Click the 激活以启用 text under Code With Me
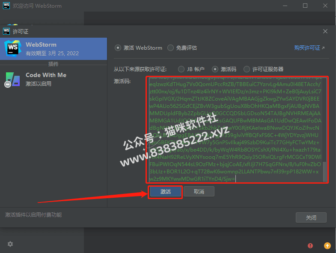This screenshot has height=253, width=336. click(39, 83)
